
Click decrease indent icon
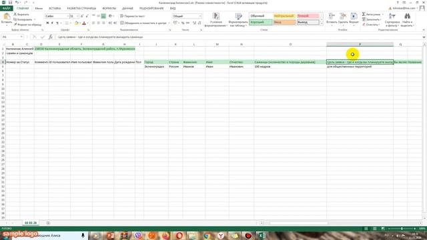pyautogui.click(x=110, y=23)
